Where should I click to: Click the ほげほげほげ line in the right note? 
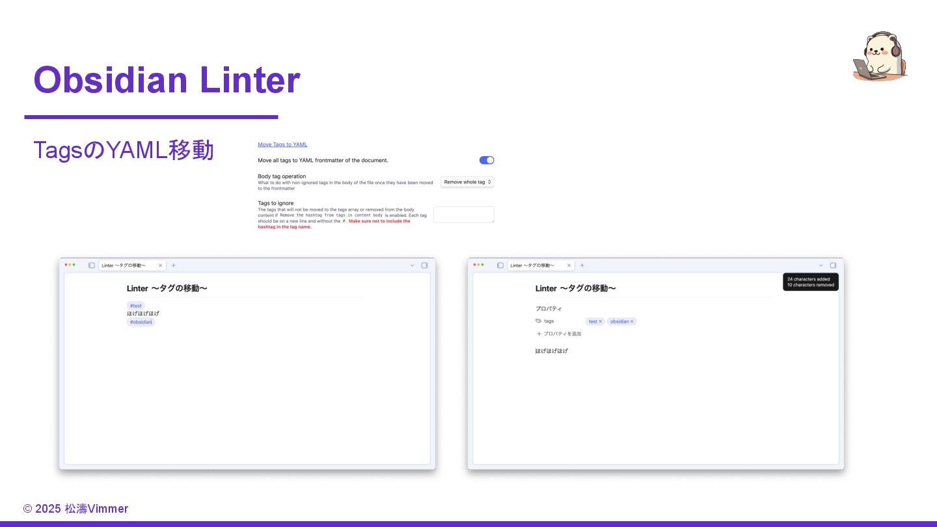pyautogui.click(x=552, y=351)
